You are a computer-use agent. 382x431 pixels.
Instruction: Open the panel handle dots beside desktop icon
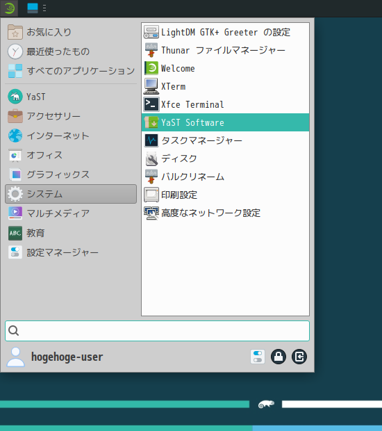pyautogui.click(x=44, y=8)
